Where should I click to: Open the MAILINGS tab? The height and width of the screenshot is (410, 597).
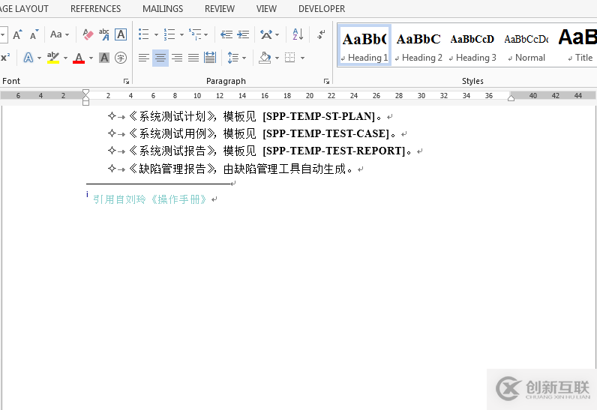(x=163, y=9)
